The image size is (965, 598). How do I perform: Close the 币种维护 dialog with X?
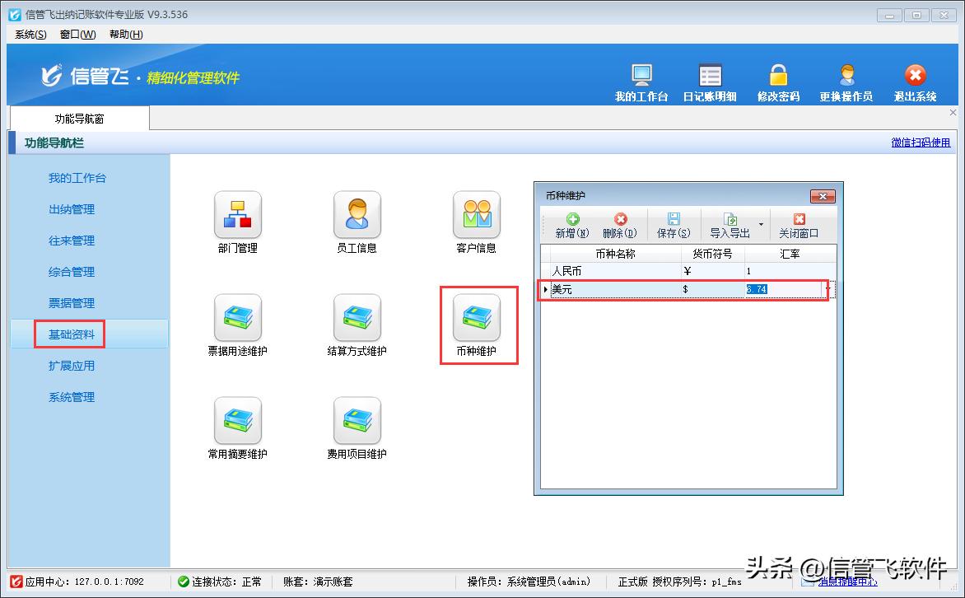823,197
